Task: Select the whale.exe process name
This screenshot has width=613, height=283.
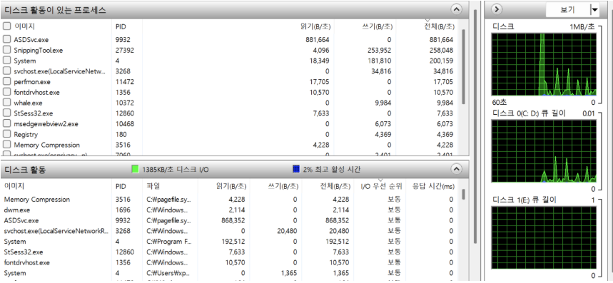Action: [x=28, y=103]
